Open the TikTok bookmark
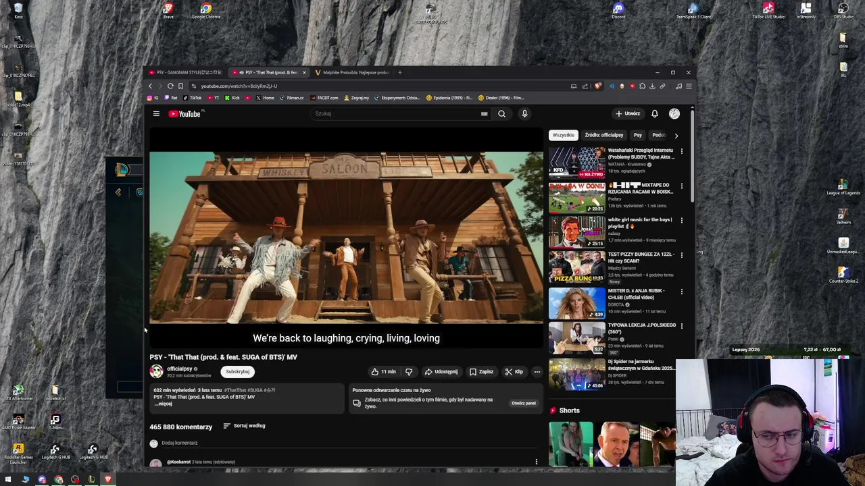Viewport: 865px width, 486px height. click(193, 98)
